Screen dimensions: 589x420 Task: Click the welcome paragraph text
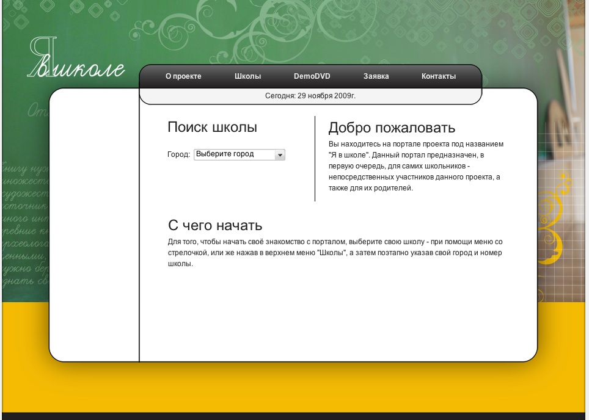coord(415,165)
